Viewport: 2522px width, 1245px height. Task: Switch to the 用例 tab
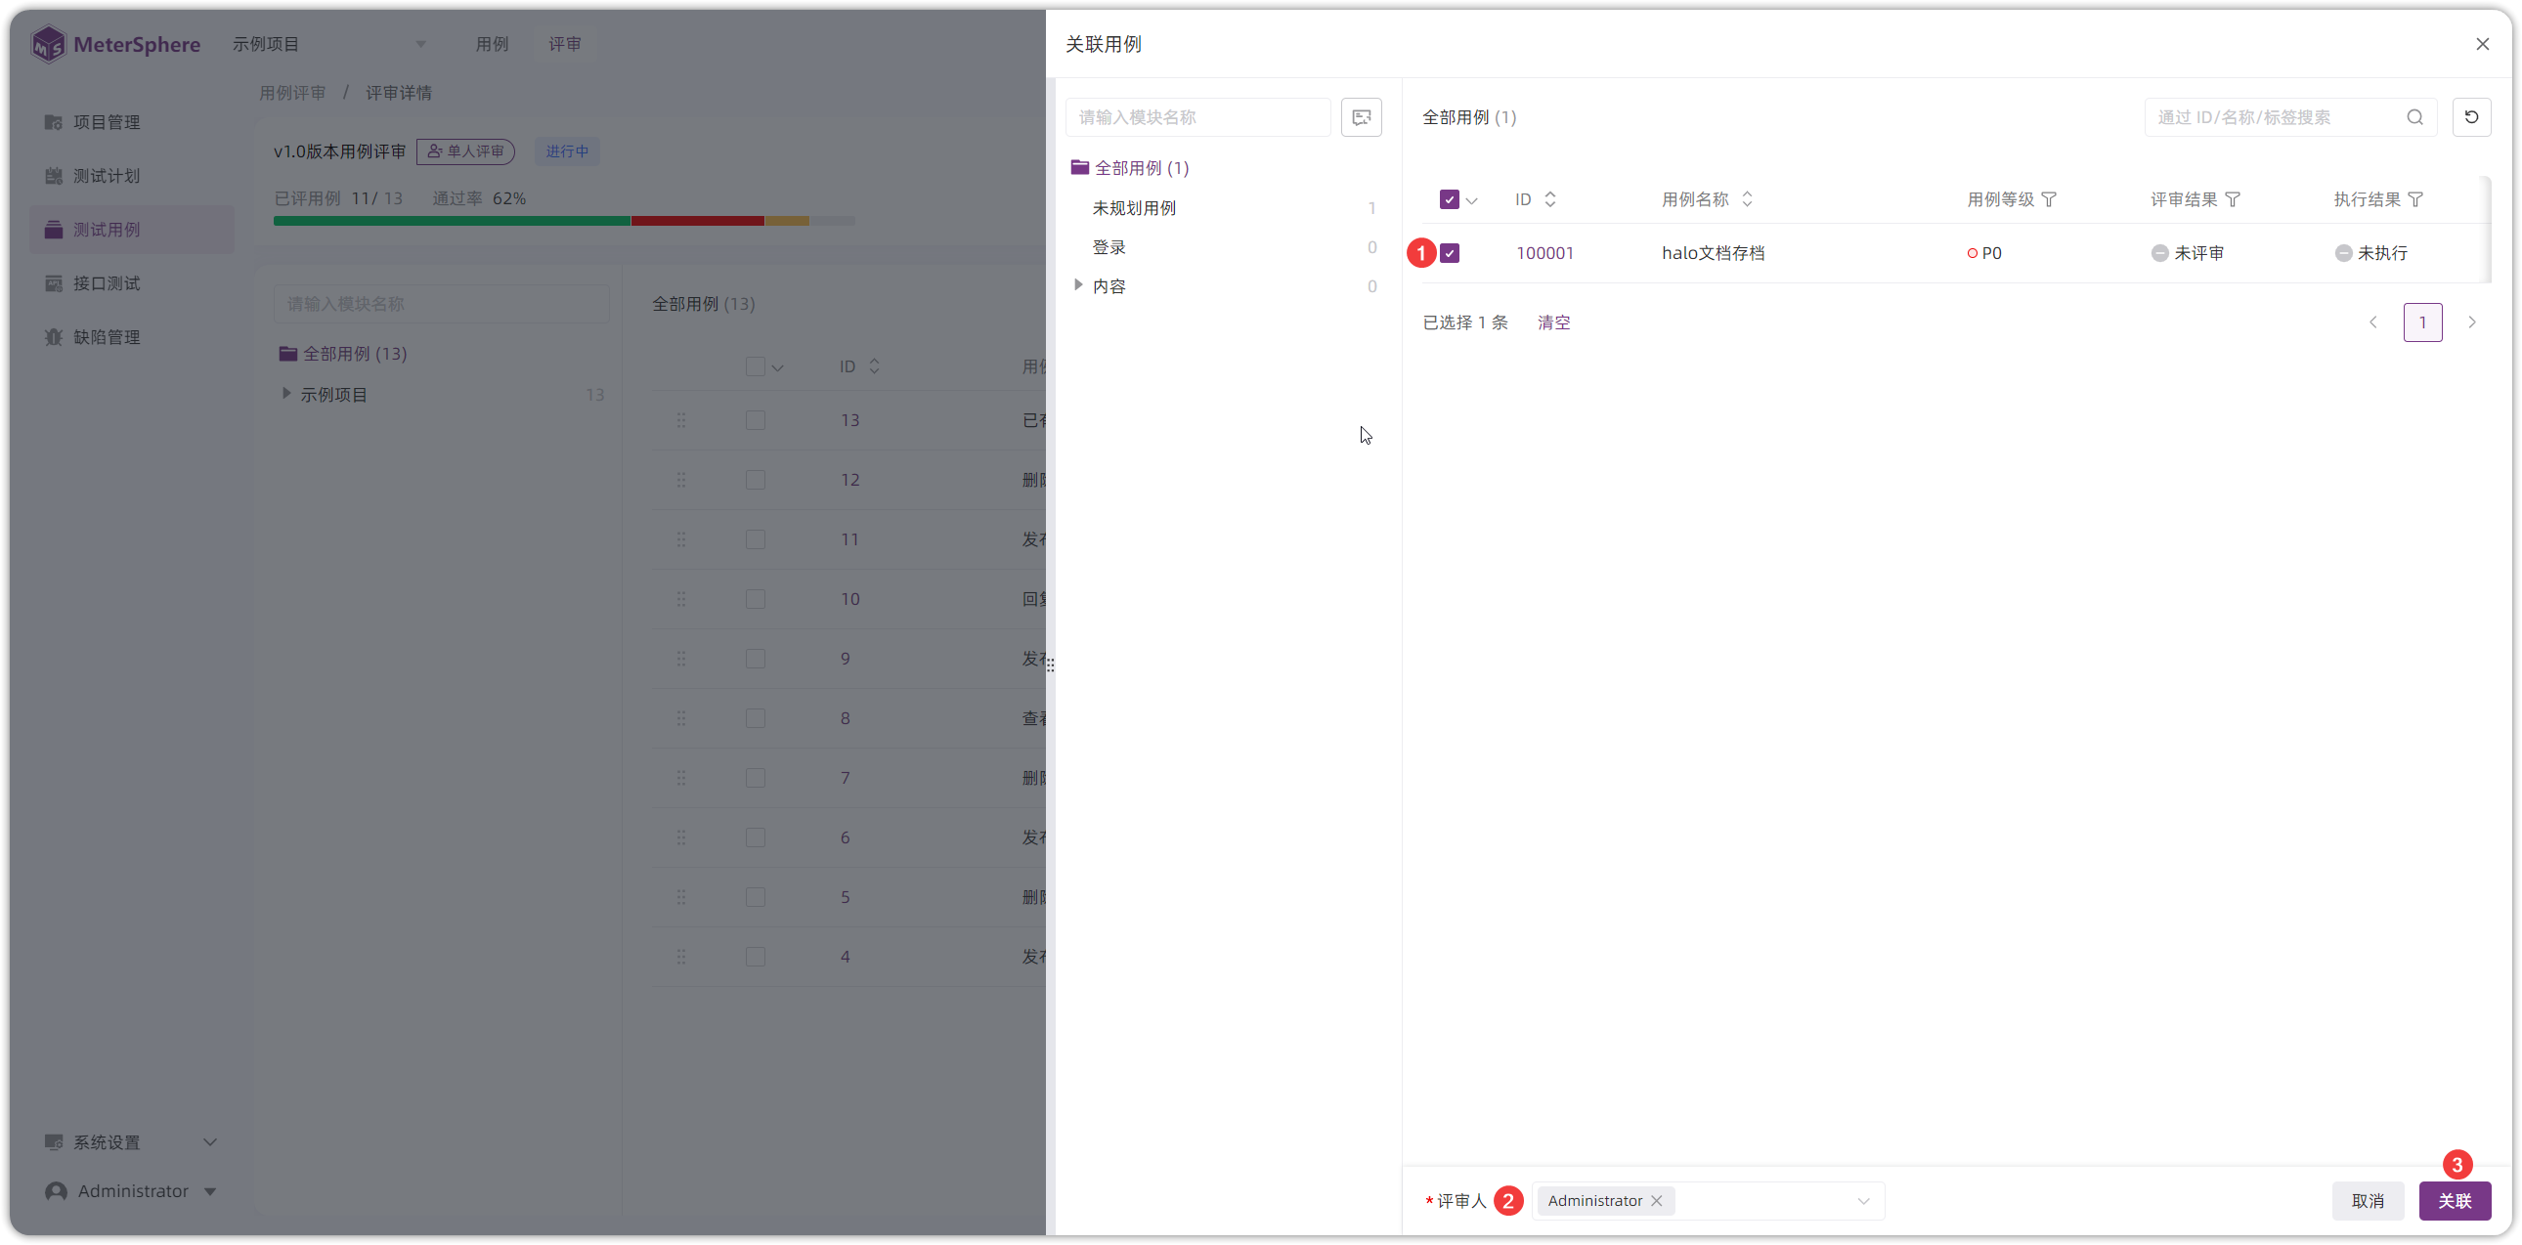(492, 44)
